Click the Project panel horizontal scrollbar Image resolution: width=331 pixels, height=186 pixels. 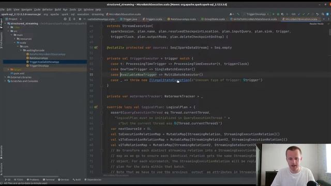31,177
